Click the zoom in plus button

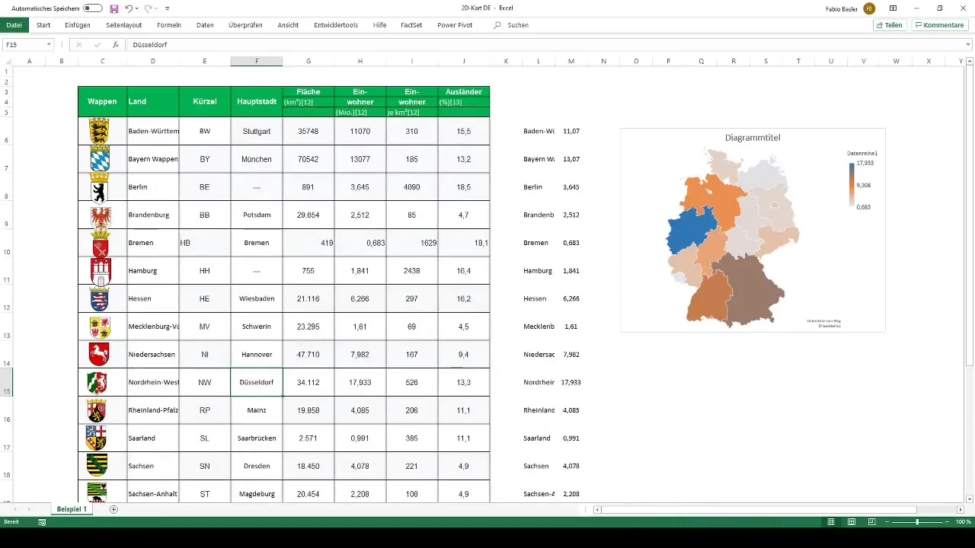(948, 522)
